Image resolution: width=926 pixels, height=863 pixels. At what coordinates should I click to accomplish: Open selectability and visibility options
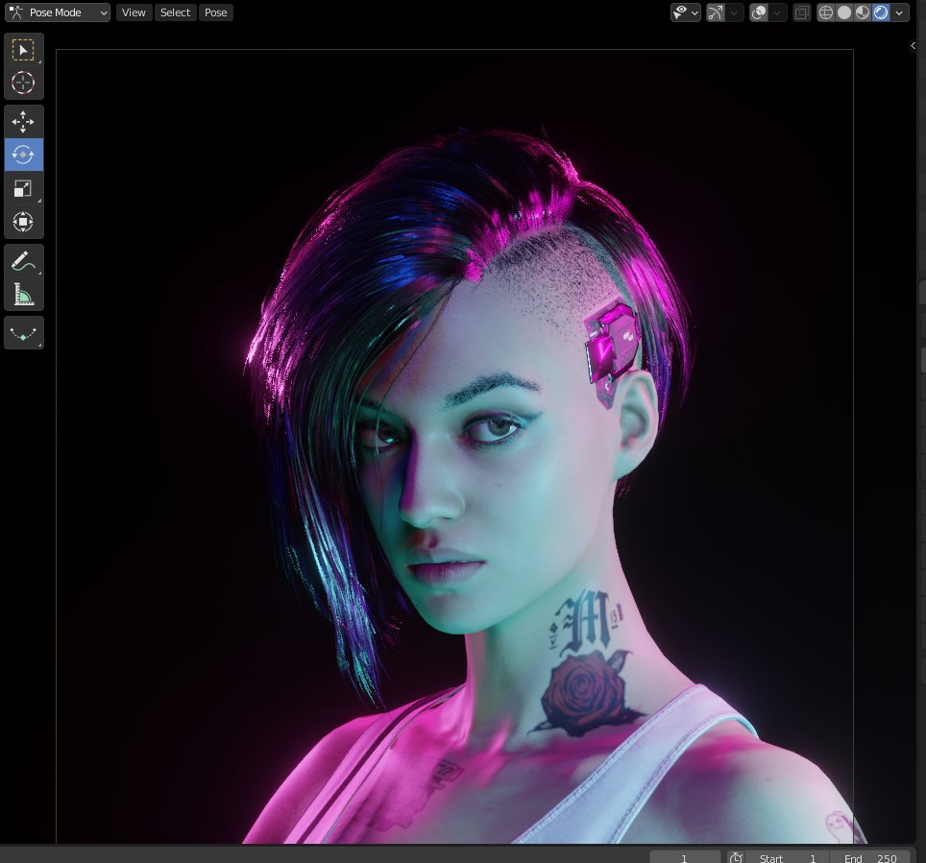[686, 12]
